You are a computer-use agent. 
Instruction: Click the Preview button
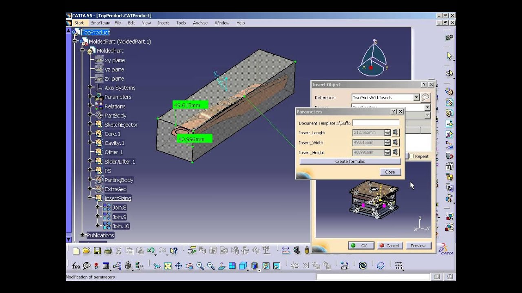418,246
